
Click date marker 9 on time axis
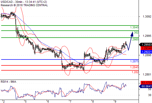(115, 101)
